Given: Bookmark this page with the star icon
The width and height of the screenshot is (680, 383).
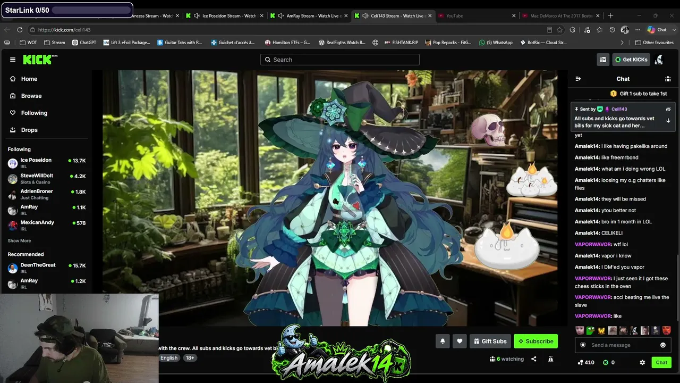Looking at the screenshot, I should pos(559,30).
